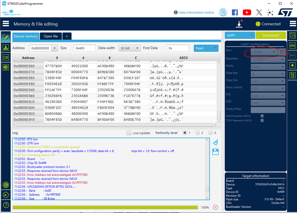Open the Data Information Notice link

coord(196,12)
